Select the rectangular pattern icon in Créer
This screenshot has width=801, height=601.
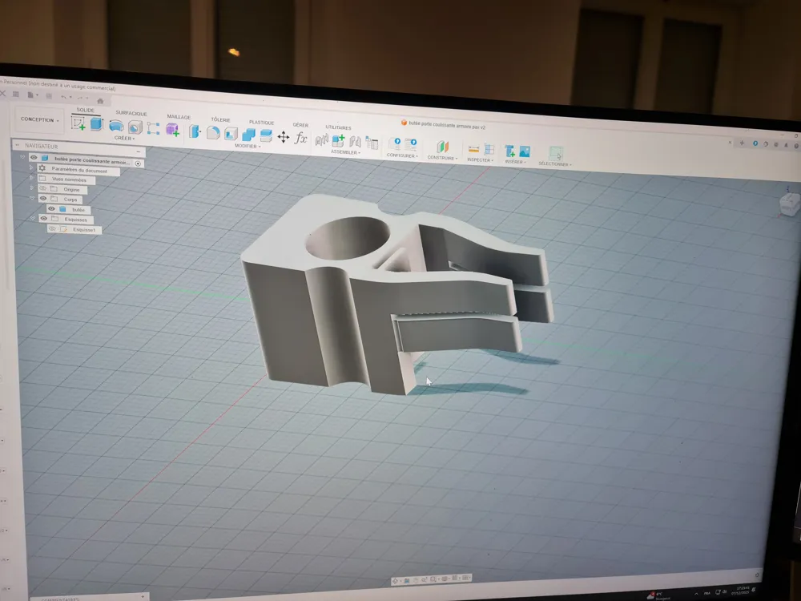coord(153,128)
